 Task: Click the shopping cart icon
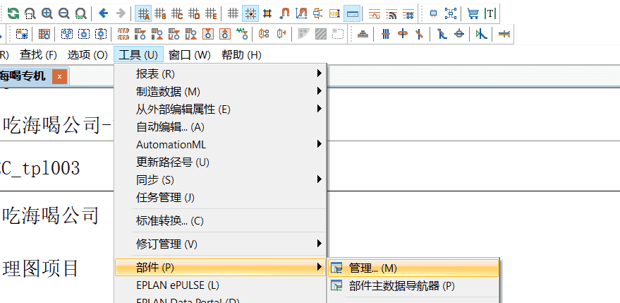point(473,13)
